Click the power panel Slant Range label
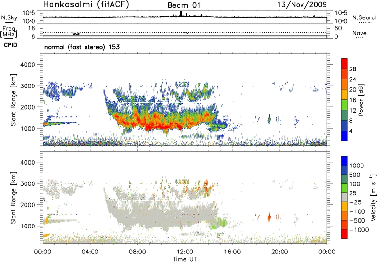The width and height of the screenshot is (378, 262). tap(13, 100)
